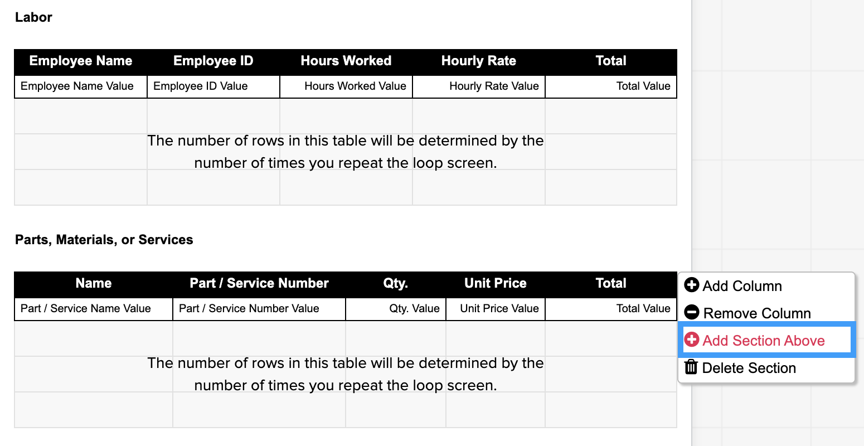Select the Hourly Rate header cell

[479, 61]
